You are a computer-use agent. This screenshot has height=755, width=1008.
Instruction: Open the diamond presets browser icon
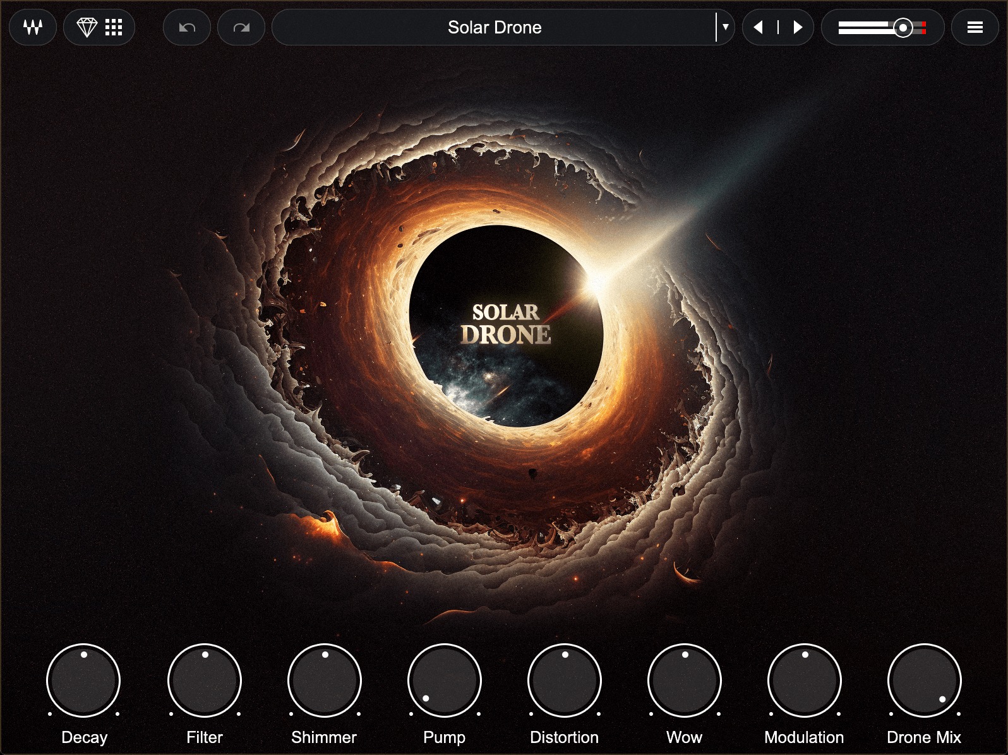pyautogui.click(x=87, y=27)
